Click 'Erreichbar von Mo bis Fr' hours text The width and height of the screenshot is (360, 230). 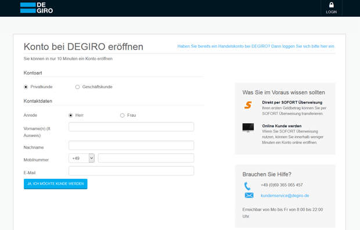click(x=283, y=213)
